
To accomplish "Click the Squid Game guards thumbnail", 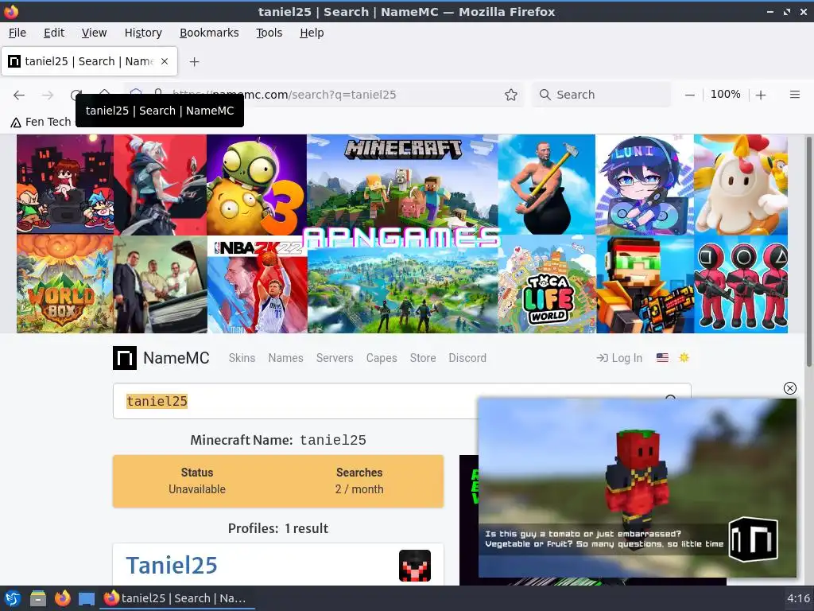I will point(741,284).
